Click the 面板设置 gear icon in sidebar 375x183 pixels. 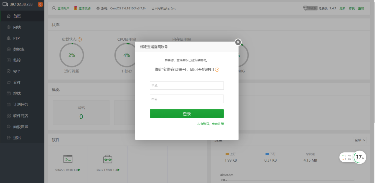click(x=9, y=127)
